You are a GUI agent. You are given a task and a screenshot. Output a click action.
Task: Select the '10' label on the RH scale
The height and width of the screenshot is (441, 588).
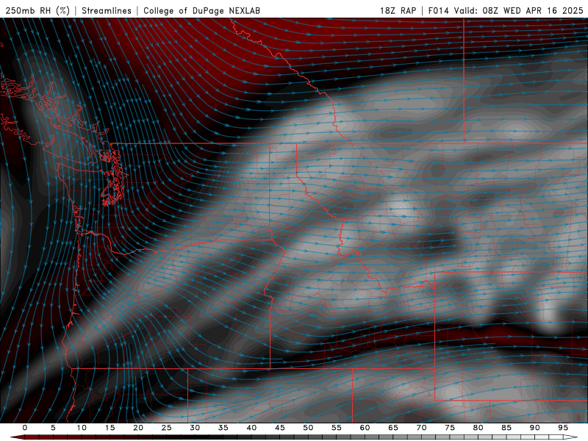click(82, 428)
